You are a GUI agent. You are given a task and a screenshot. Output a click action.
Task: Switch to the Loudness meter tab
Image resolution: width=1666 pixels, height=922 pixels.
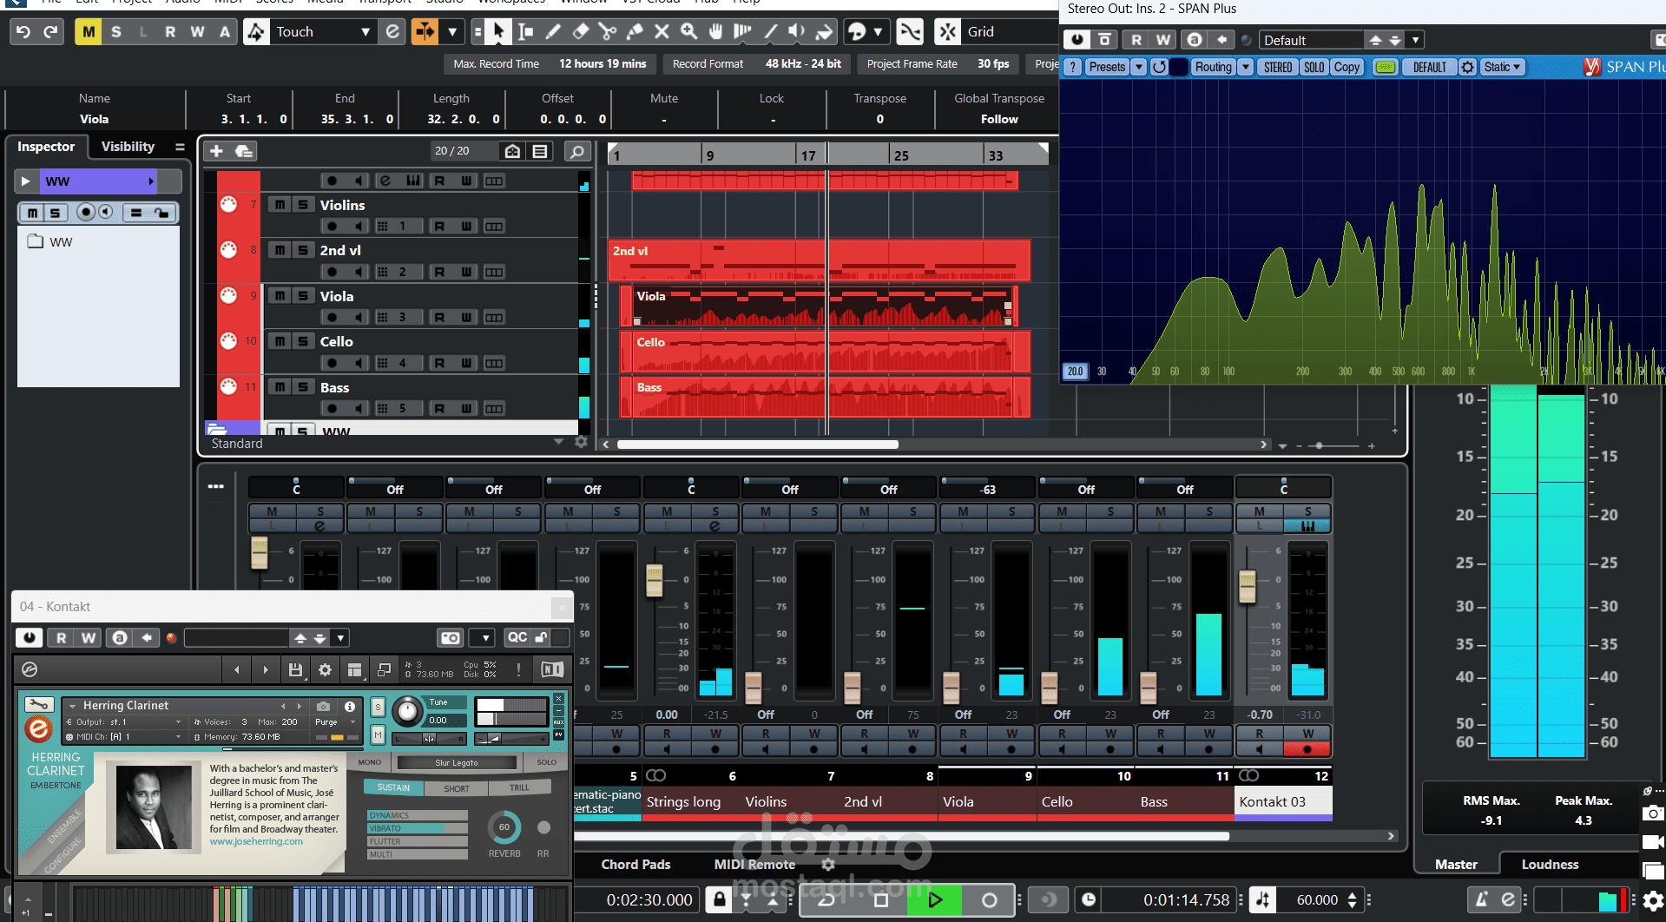pos(1550,865)
